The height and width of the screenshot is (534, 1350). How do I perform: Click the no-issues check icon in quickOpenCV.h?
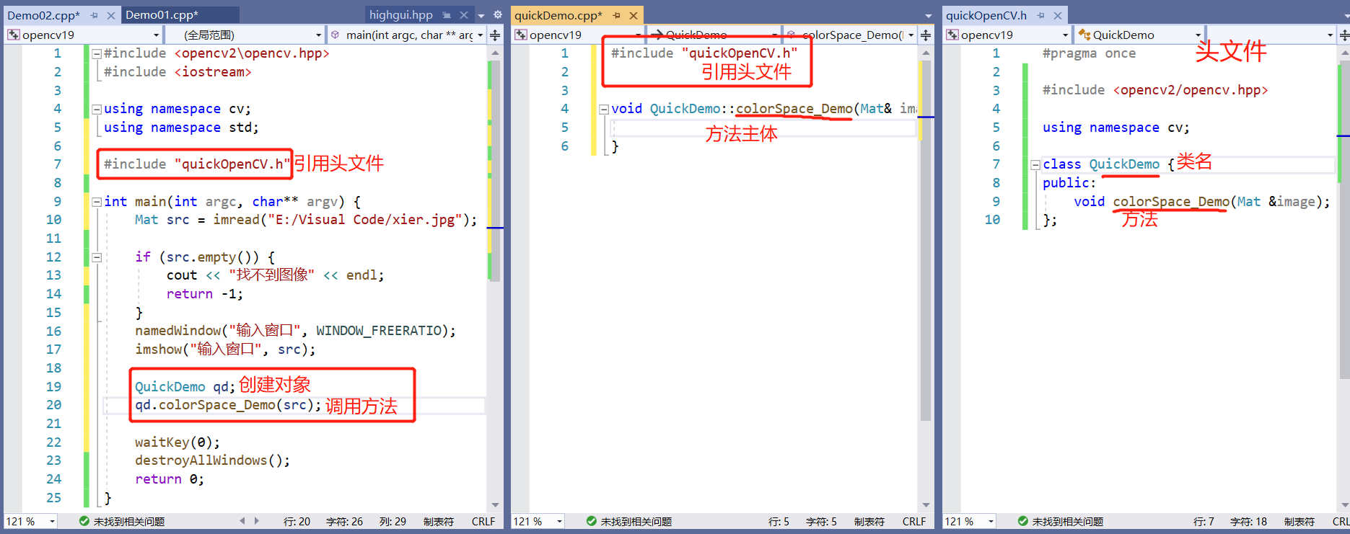[x=1023, y=521]
